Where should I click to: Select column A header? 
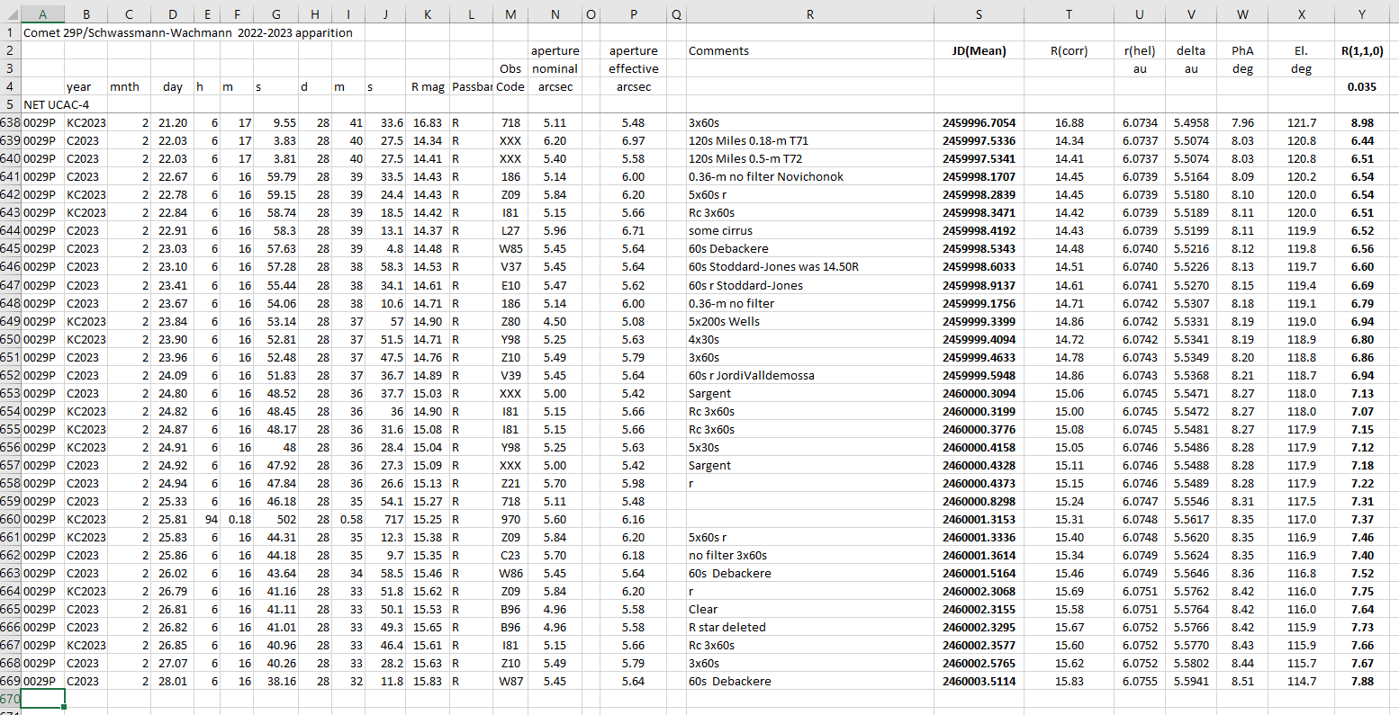pos(42,14)
